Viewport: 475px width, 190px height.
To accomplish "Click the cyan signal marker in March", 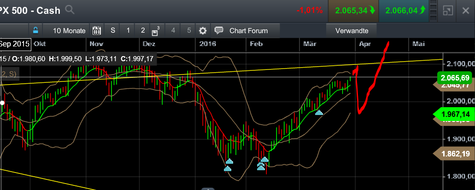I will click(x=319, y=113).
